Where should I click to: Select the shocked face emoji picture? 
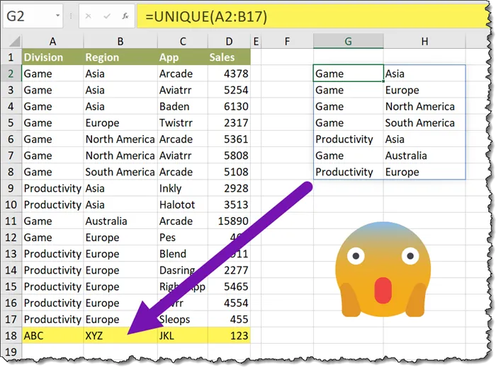click(x=383, y=274)
